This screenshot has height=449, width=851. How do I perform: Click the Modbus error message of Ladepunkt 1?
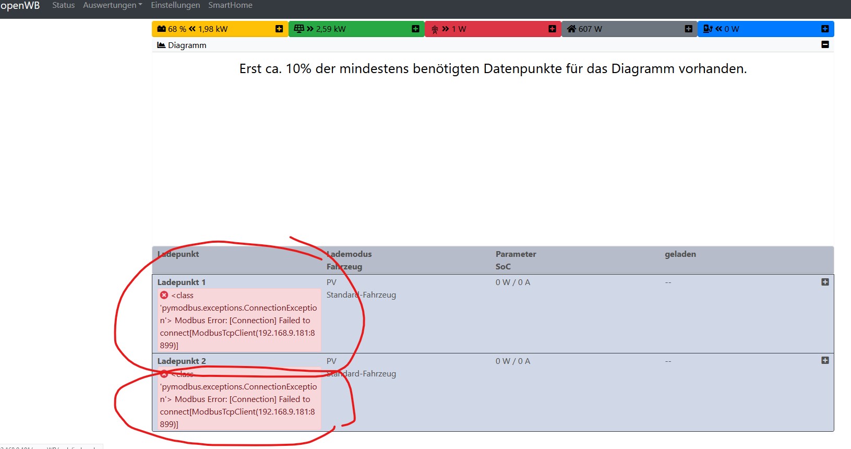239,320
